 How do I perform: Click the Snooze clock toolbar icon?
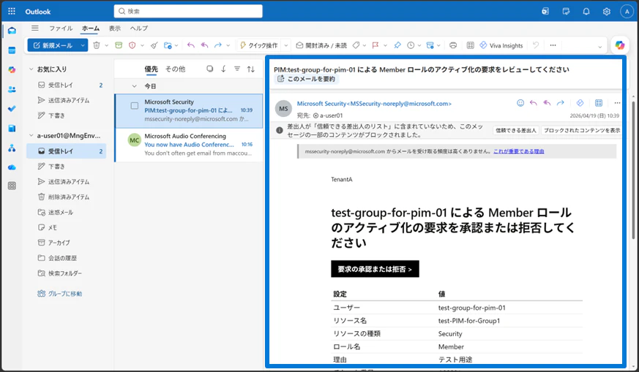tap(411, 45)
